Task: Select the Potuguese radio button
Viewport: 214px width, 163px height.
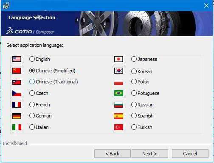Action: [134, 93]
